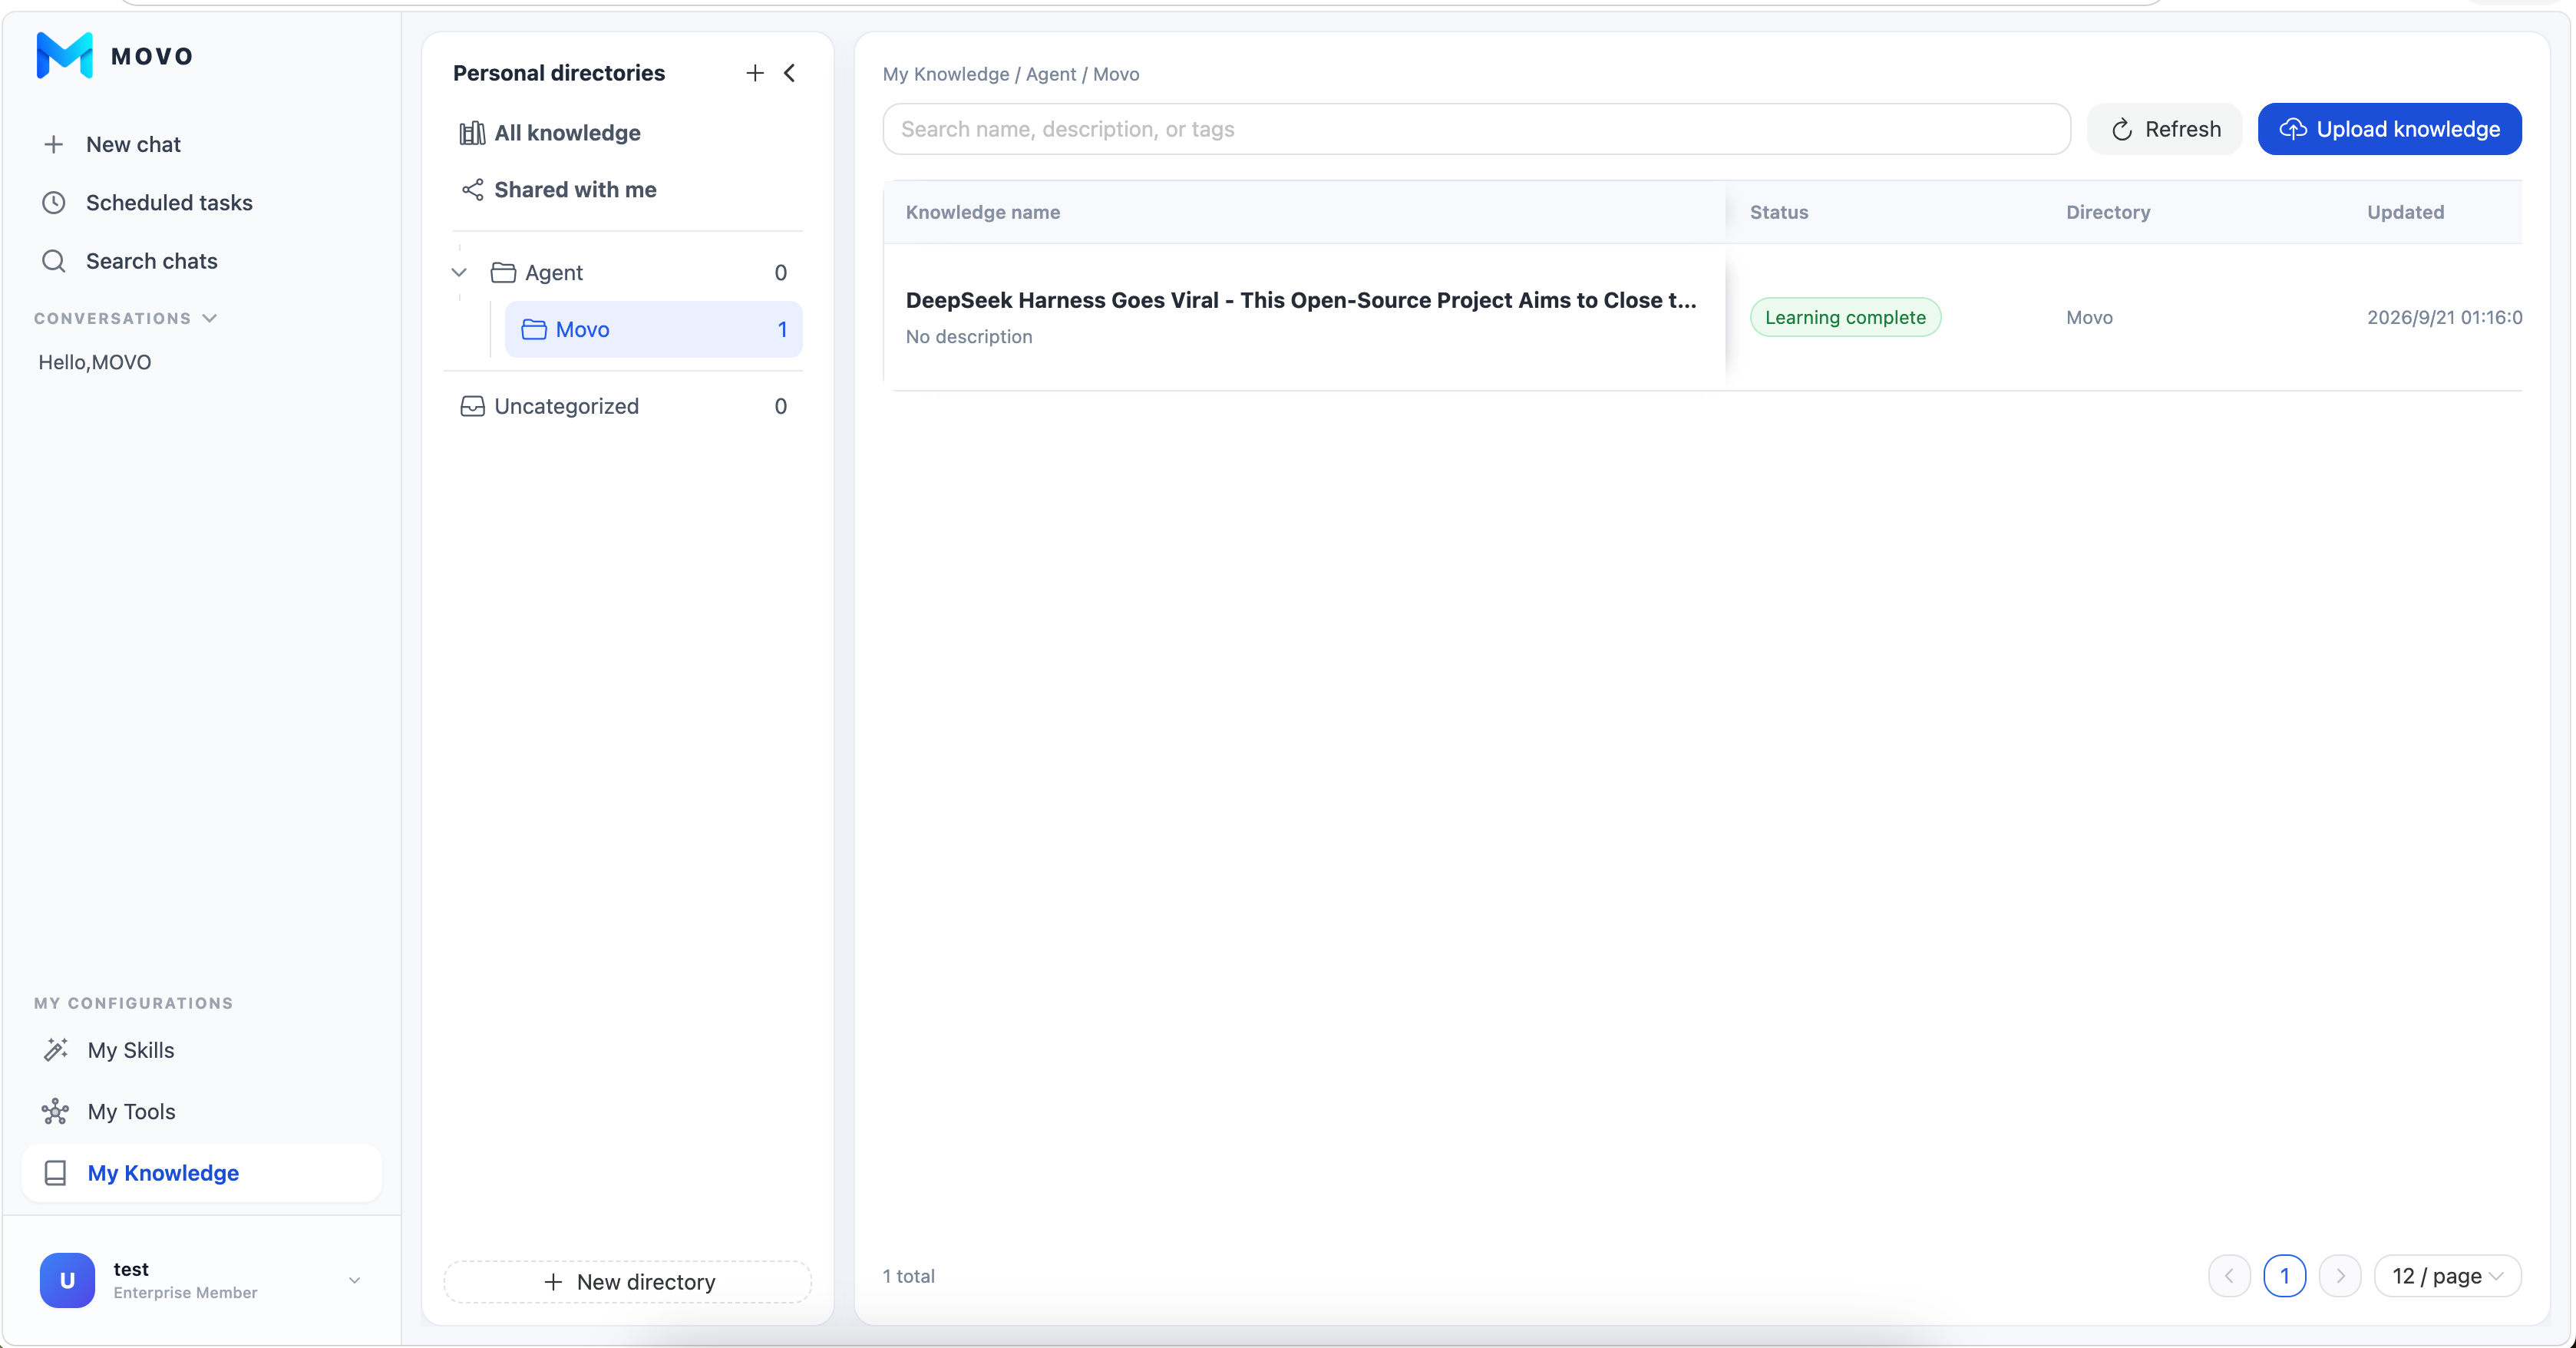Click the No description text
Image resolution: width=2576 pixels, height=1348 pixels.
(969, 337)
